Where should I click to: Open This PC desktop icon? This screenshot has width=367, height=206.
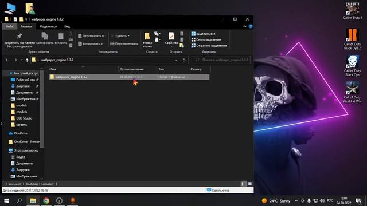(10, 9)
